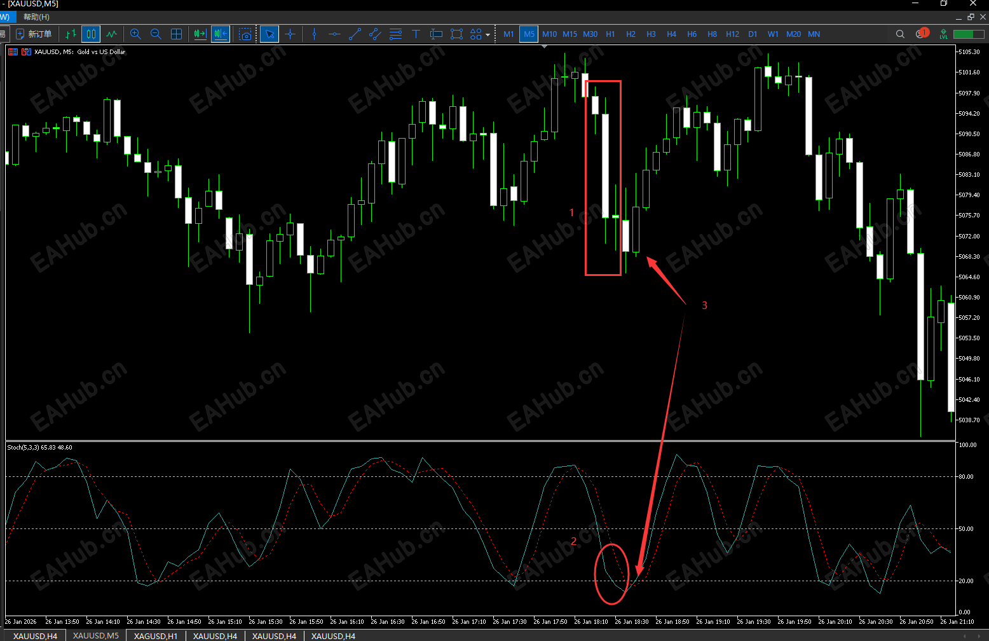
Task: Select the M15 timeframe
Action: (x=570, y=34)
